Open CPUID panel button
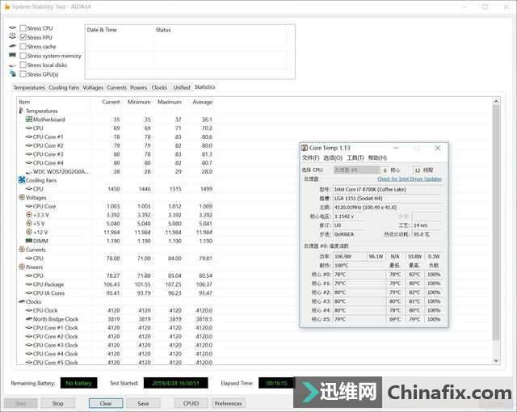 point(191,403)
